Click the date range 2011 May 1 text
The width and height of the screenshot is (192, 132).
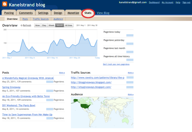87,26
